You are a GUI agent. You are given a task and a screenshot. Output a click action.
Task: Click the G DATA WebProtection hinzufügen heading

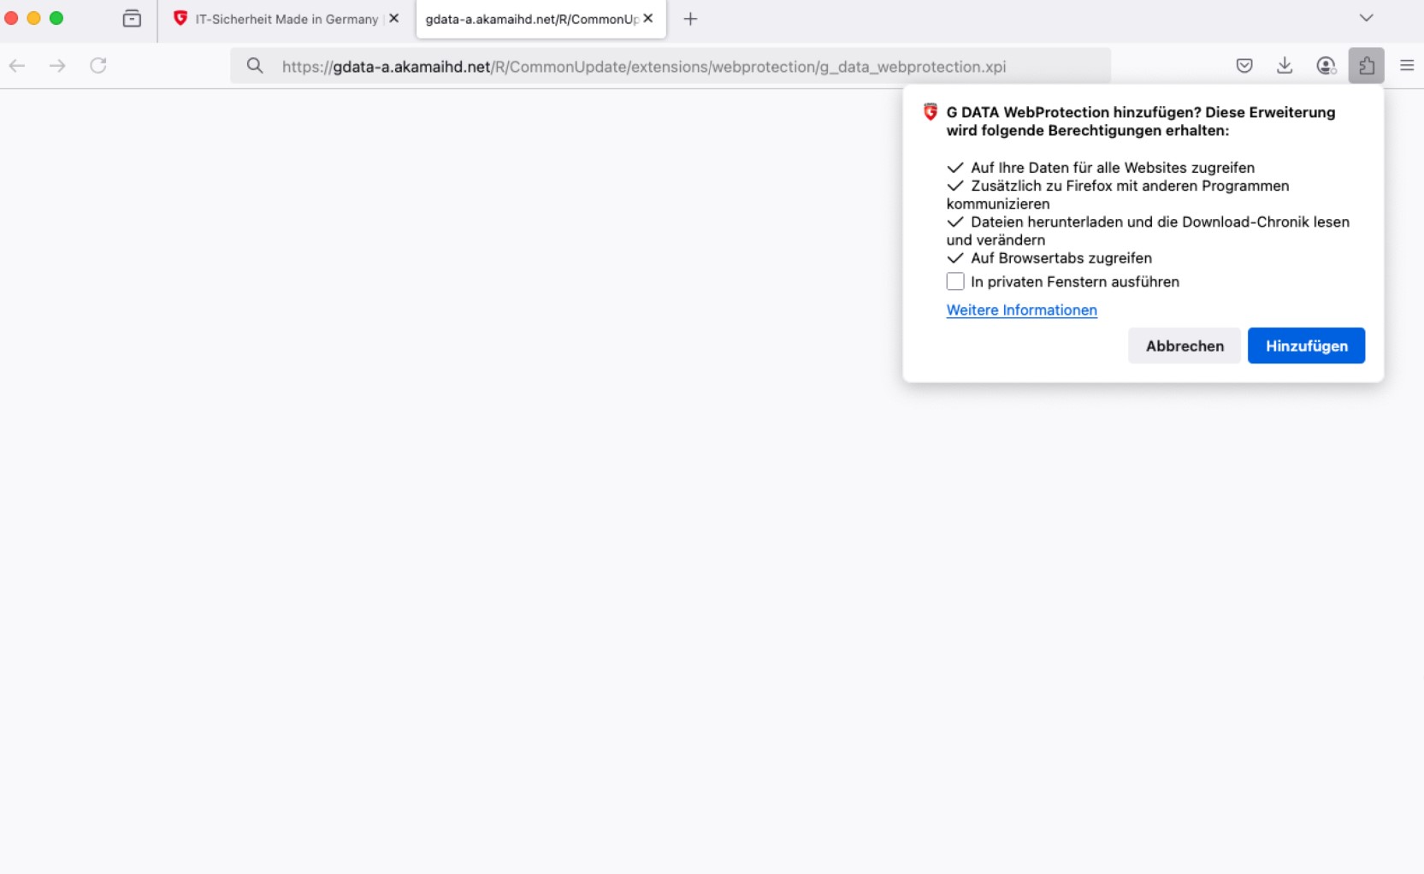pos(1140,121)
